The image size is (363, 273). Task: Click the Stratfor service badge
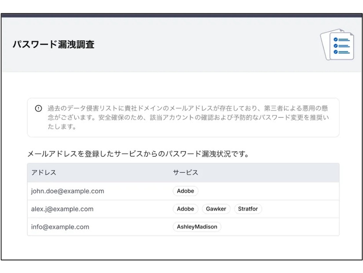point(247,209)
